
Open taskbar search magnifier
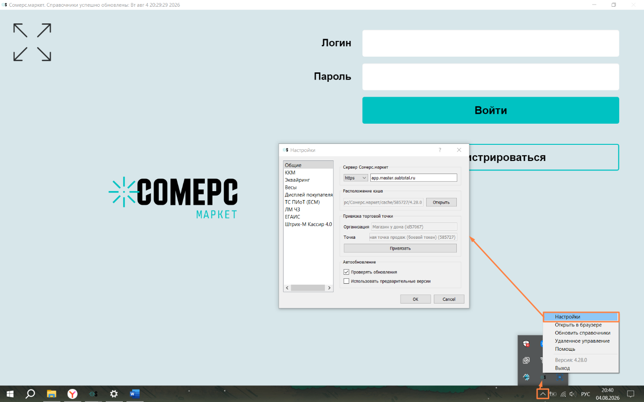[x=30, y=394]
